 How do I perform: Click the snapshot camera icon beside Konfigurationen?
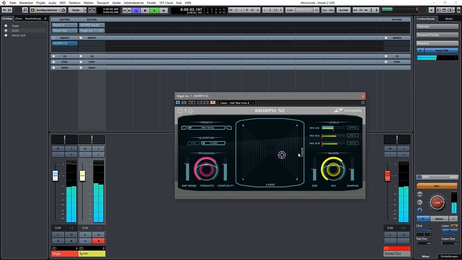(63, 10)
